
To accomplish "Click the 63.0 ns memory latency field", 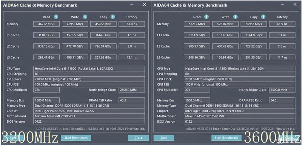I will click(x=132, y=24).
